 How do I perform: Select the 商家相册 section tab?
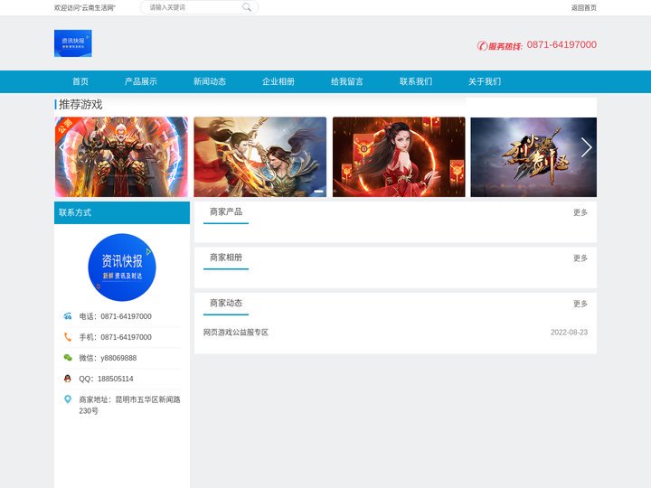tap(226, 258)
